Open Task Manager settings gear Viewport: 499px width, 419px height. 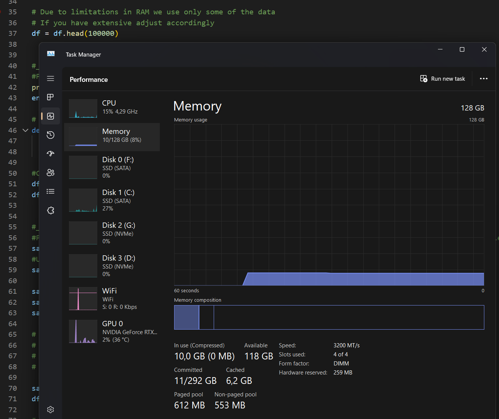[x=51, y=410]
